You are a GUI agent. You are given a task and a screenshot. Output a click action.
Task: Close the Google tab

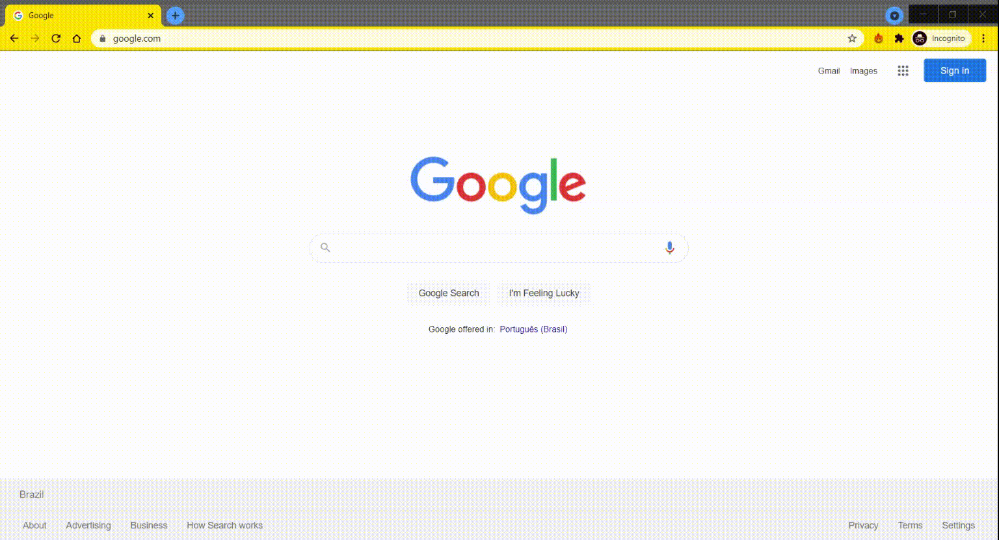[x=150, y=16]
